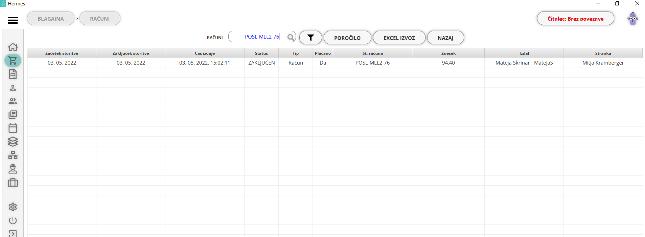This screenshot has width=645, height=237.
Task: Sort by Začetek storitve column header
Action: point(62,53)
